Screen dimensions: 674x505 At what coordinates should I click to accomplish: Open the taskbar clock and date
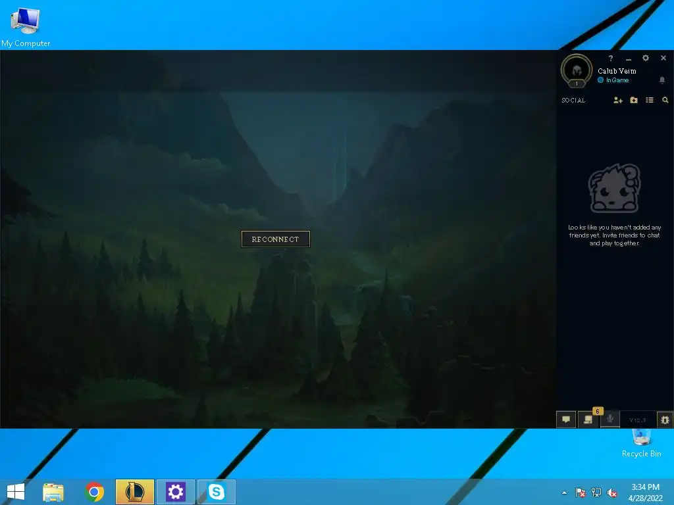pyautogui.click(x=646, y=493)
